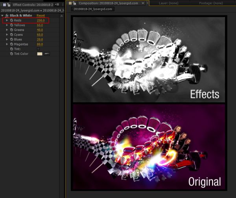Toggle the Blues stopwatch keyframe icon
Screen dimensions: 236x198
point(11,40)
